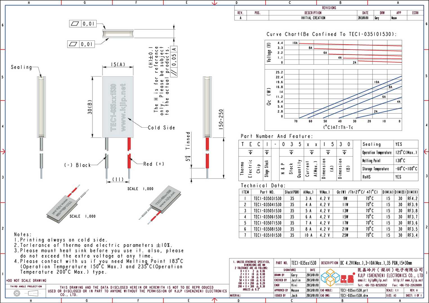Click the arrow above Stage Stack label
This screenshot has width=429, height=303.
(267, 152)
